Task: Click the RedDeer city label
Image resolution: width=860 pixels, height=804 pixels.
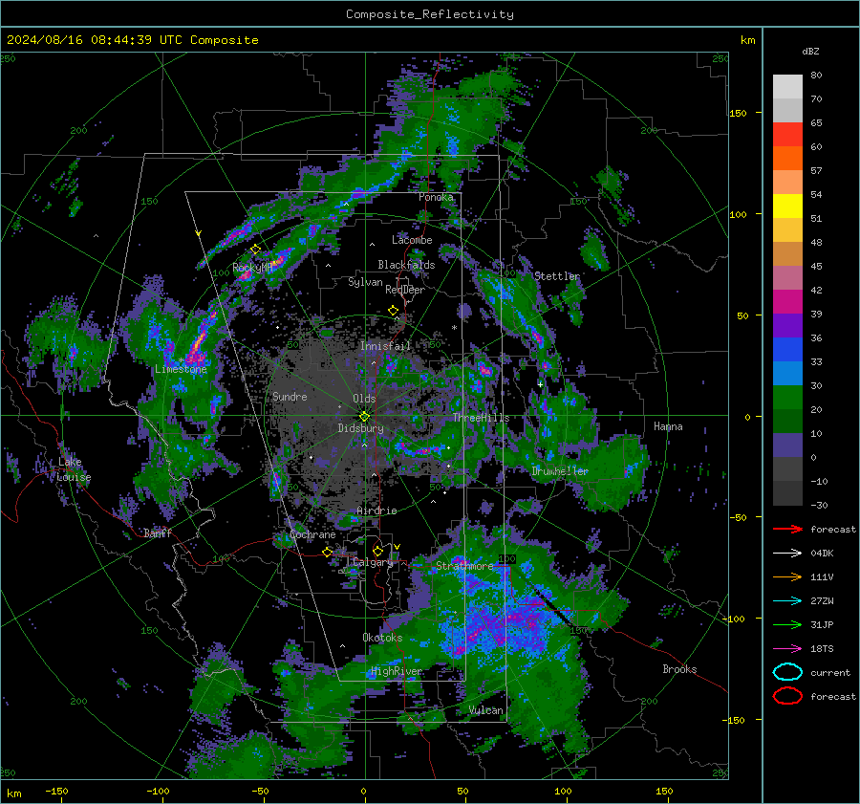Action: coord(405,290)
